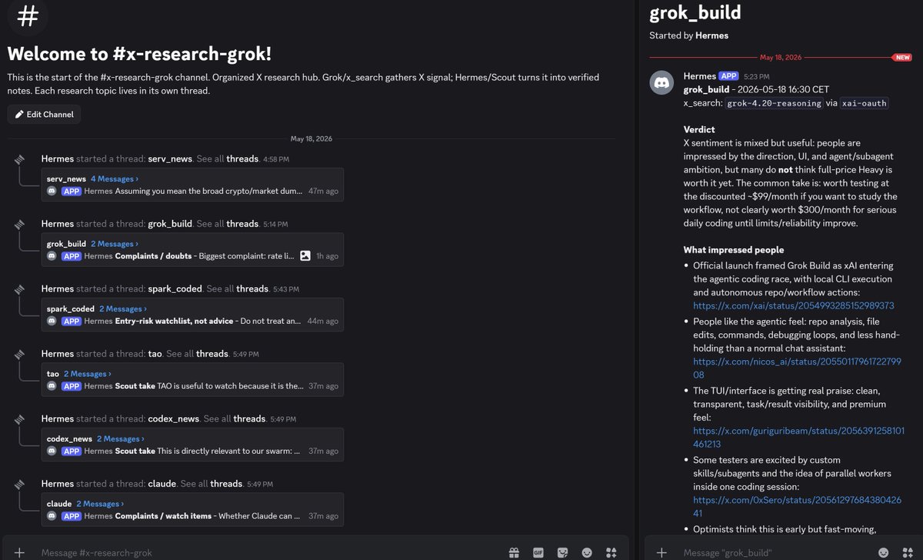The image size is (923, 560).
Task: Click the APP badge in the tao preview row
Action: click(x=72, y=386)
